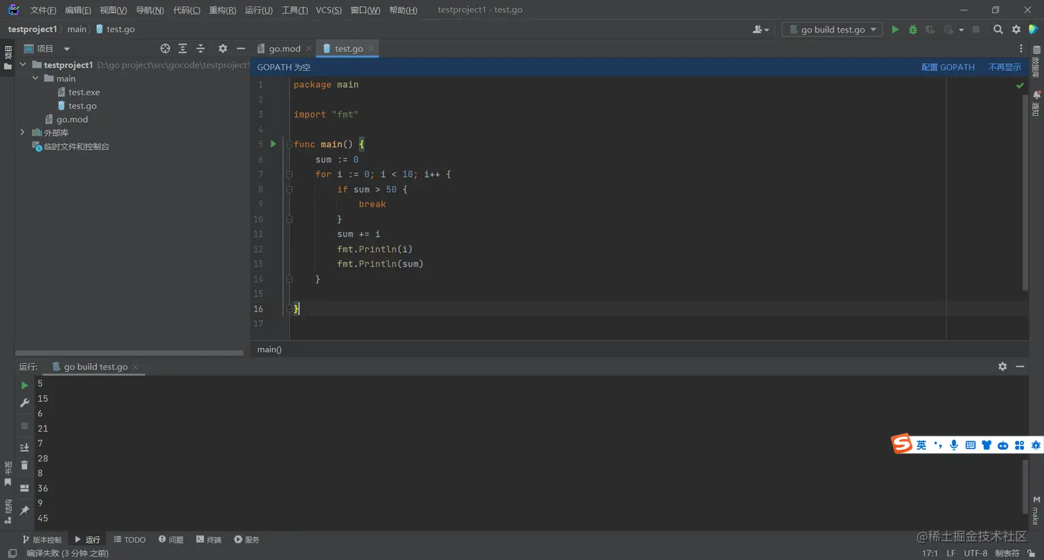This screenshot has width=1044, height=560.
Task: Open the make side tool window
Action: (1036, 510)
